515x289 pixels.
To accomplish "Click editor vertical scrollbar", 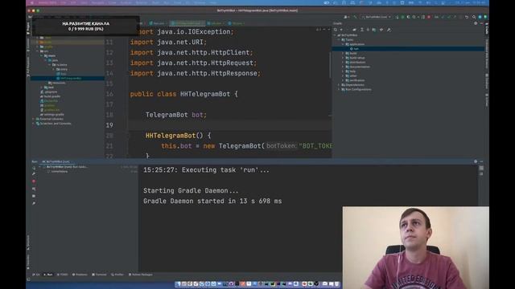I will point(330,66).
